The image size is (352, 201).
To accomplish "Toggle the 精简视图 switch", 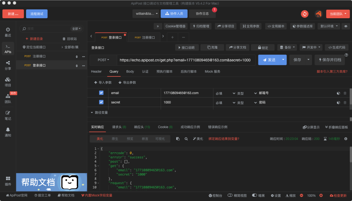I will coord(230,195).
